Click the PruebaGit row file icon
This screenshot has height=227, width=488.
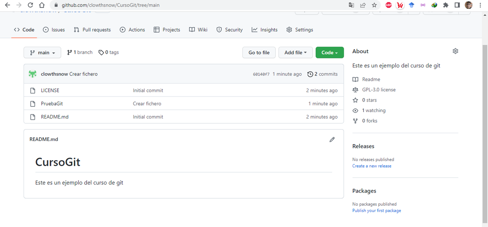33,104
